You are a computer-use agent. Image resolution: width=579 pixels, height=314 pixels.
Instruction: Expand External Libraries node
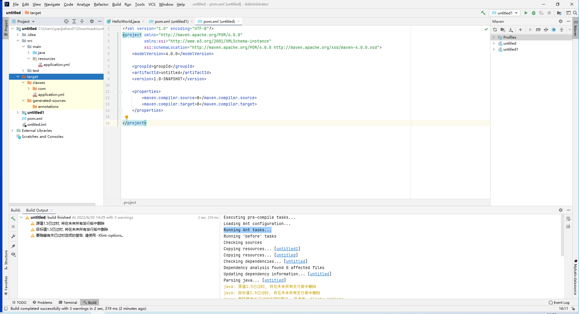coord(12,131)
